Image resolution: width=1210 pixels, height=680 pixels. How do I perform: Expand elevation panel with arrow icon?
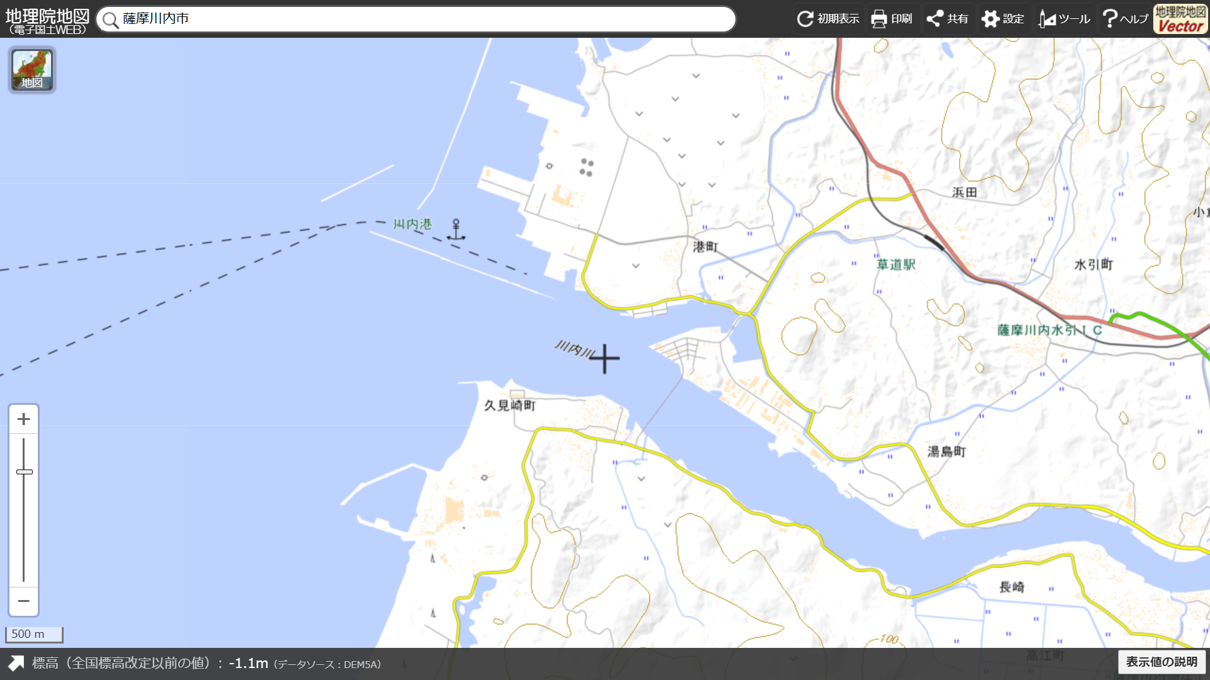[x=16, y=663]
